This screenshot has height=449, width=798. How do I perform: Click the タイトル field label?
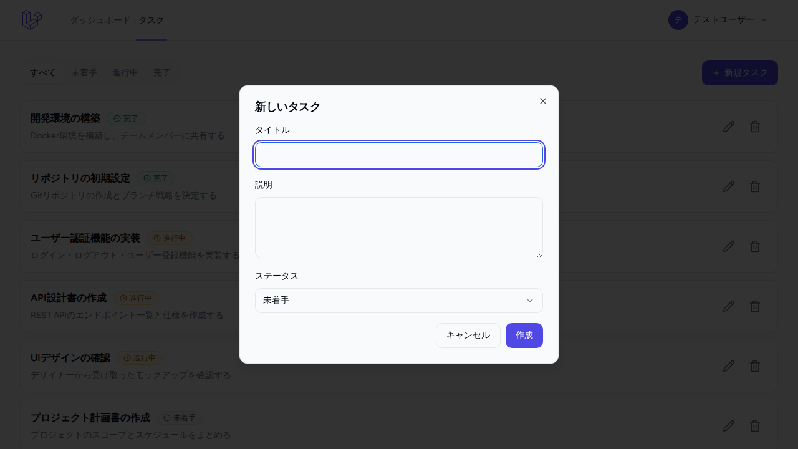272,130
